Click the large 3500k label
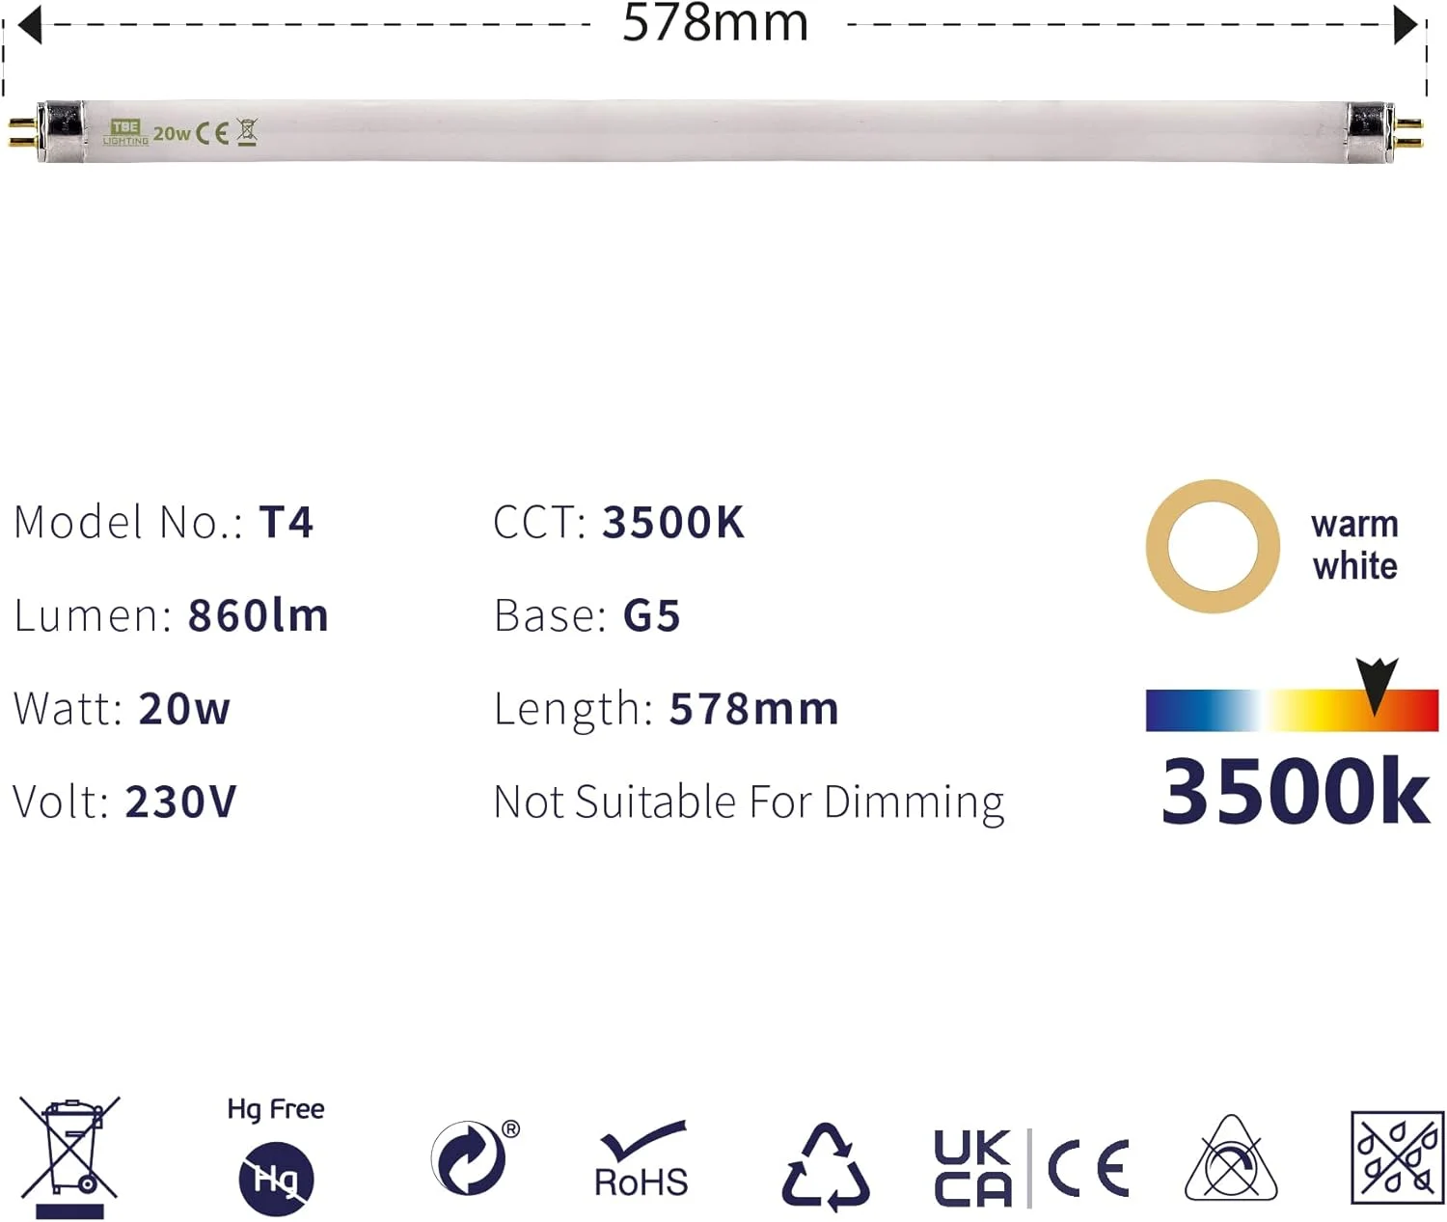Viewport: 1447px width, 1222px height. click(x=1295, y=792)
